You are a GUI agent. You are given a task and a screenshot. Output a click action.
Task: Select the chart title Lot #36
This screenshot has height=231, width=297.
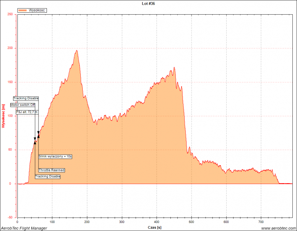[x=148, y=3]
